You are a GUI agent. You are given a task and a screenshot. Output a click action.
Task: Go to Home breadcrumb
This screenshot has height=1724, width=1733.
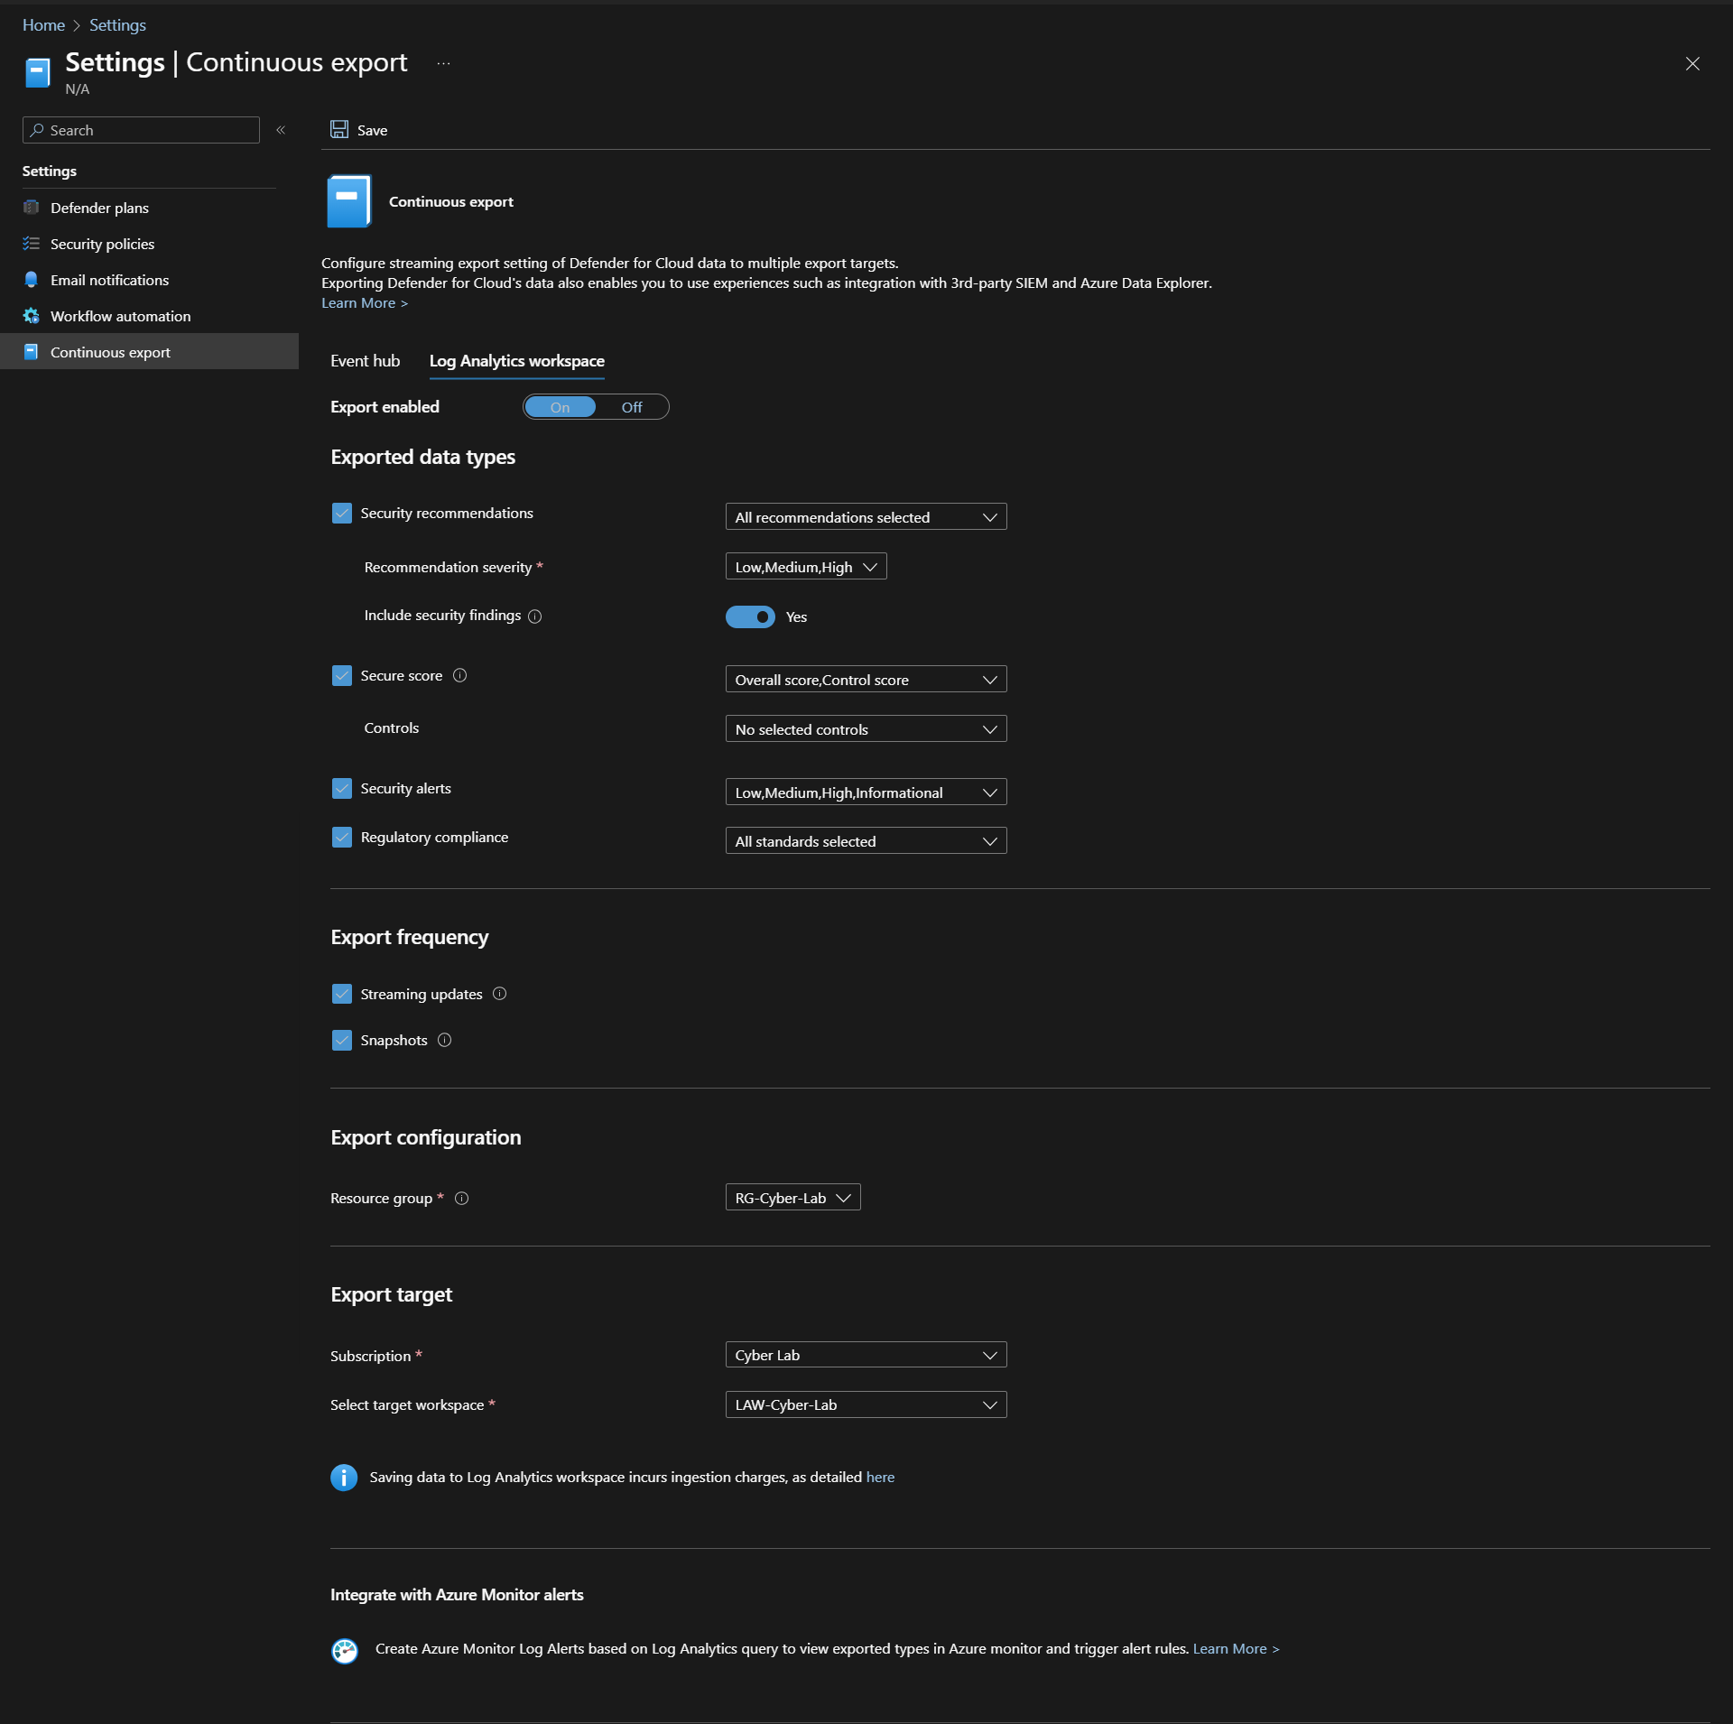[x=43, y=25]
